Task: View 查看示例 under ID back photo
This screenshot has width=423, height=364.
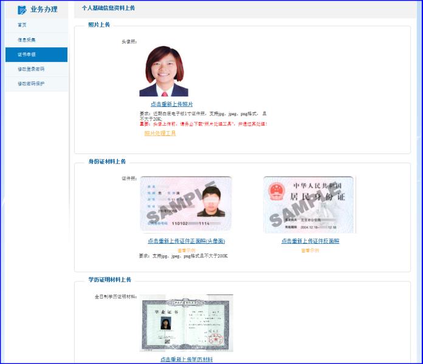Action: point(310,250)
